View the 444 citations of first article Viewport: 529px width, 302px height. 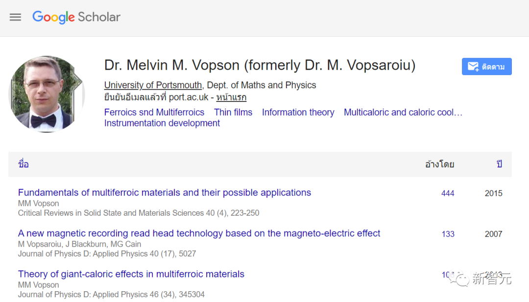click(448, 193)
